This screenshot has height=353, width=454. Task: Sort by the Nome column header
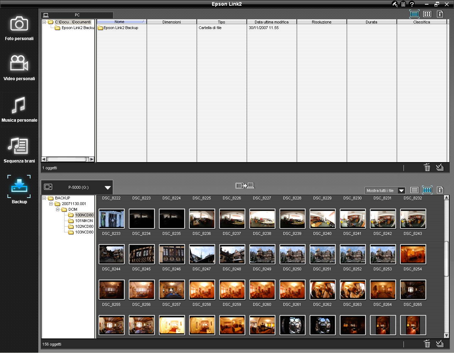point(121,22)
